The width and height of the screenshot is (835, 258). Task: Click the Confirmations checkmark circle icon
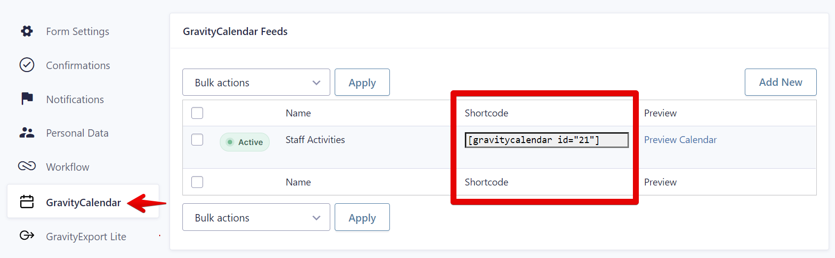tap(27, 65)
